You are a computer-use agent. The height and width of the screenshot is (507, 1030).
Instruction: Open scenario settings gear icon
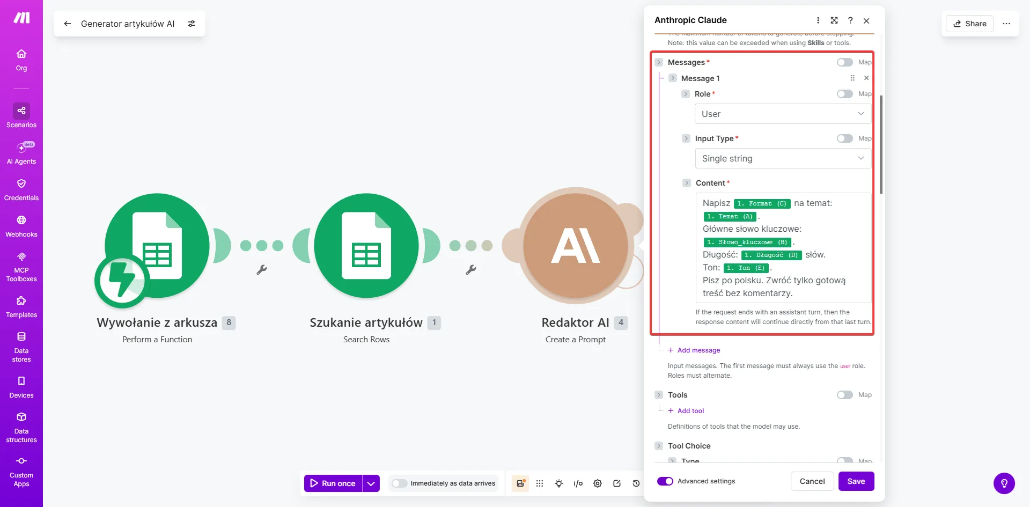point(598,483)
